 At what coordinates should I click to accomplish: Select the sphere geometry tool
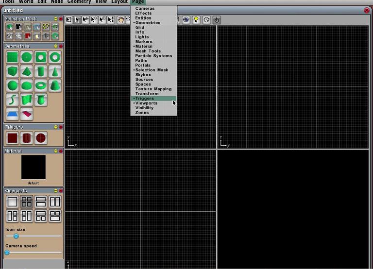click(13, 86)
